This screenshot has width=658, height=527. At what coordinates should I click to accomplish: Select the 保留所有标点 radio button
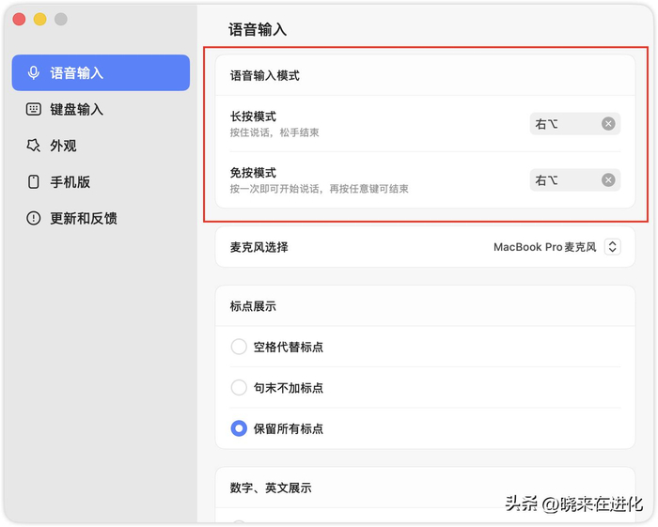coord(239,428)
